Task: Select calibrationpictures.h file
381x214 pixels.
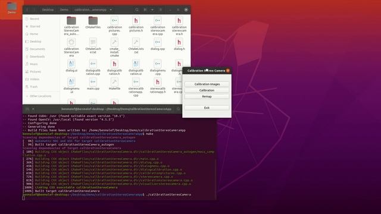Action: 136,24
